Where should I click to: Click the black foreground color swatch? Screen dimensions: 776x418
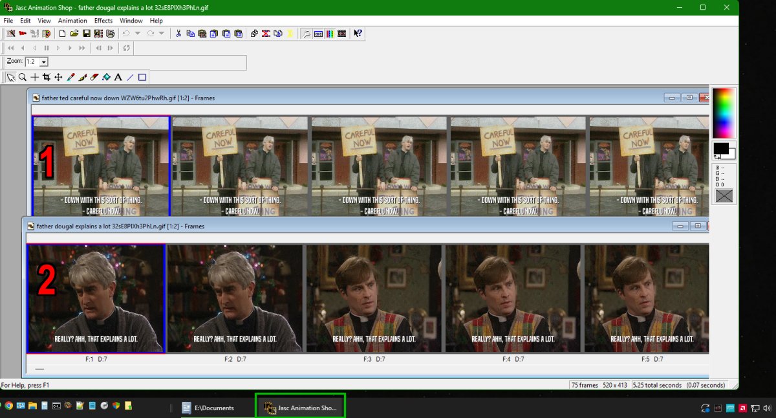(x=720, y=148)
